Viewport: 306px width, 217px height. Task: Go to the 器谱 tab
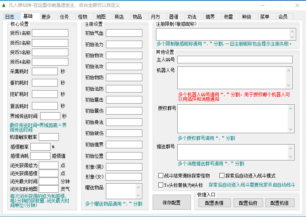click(x=176, y=17)
